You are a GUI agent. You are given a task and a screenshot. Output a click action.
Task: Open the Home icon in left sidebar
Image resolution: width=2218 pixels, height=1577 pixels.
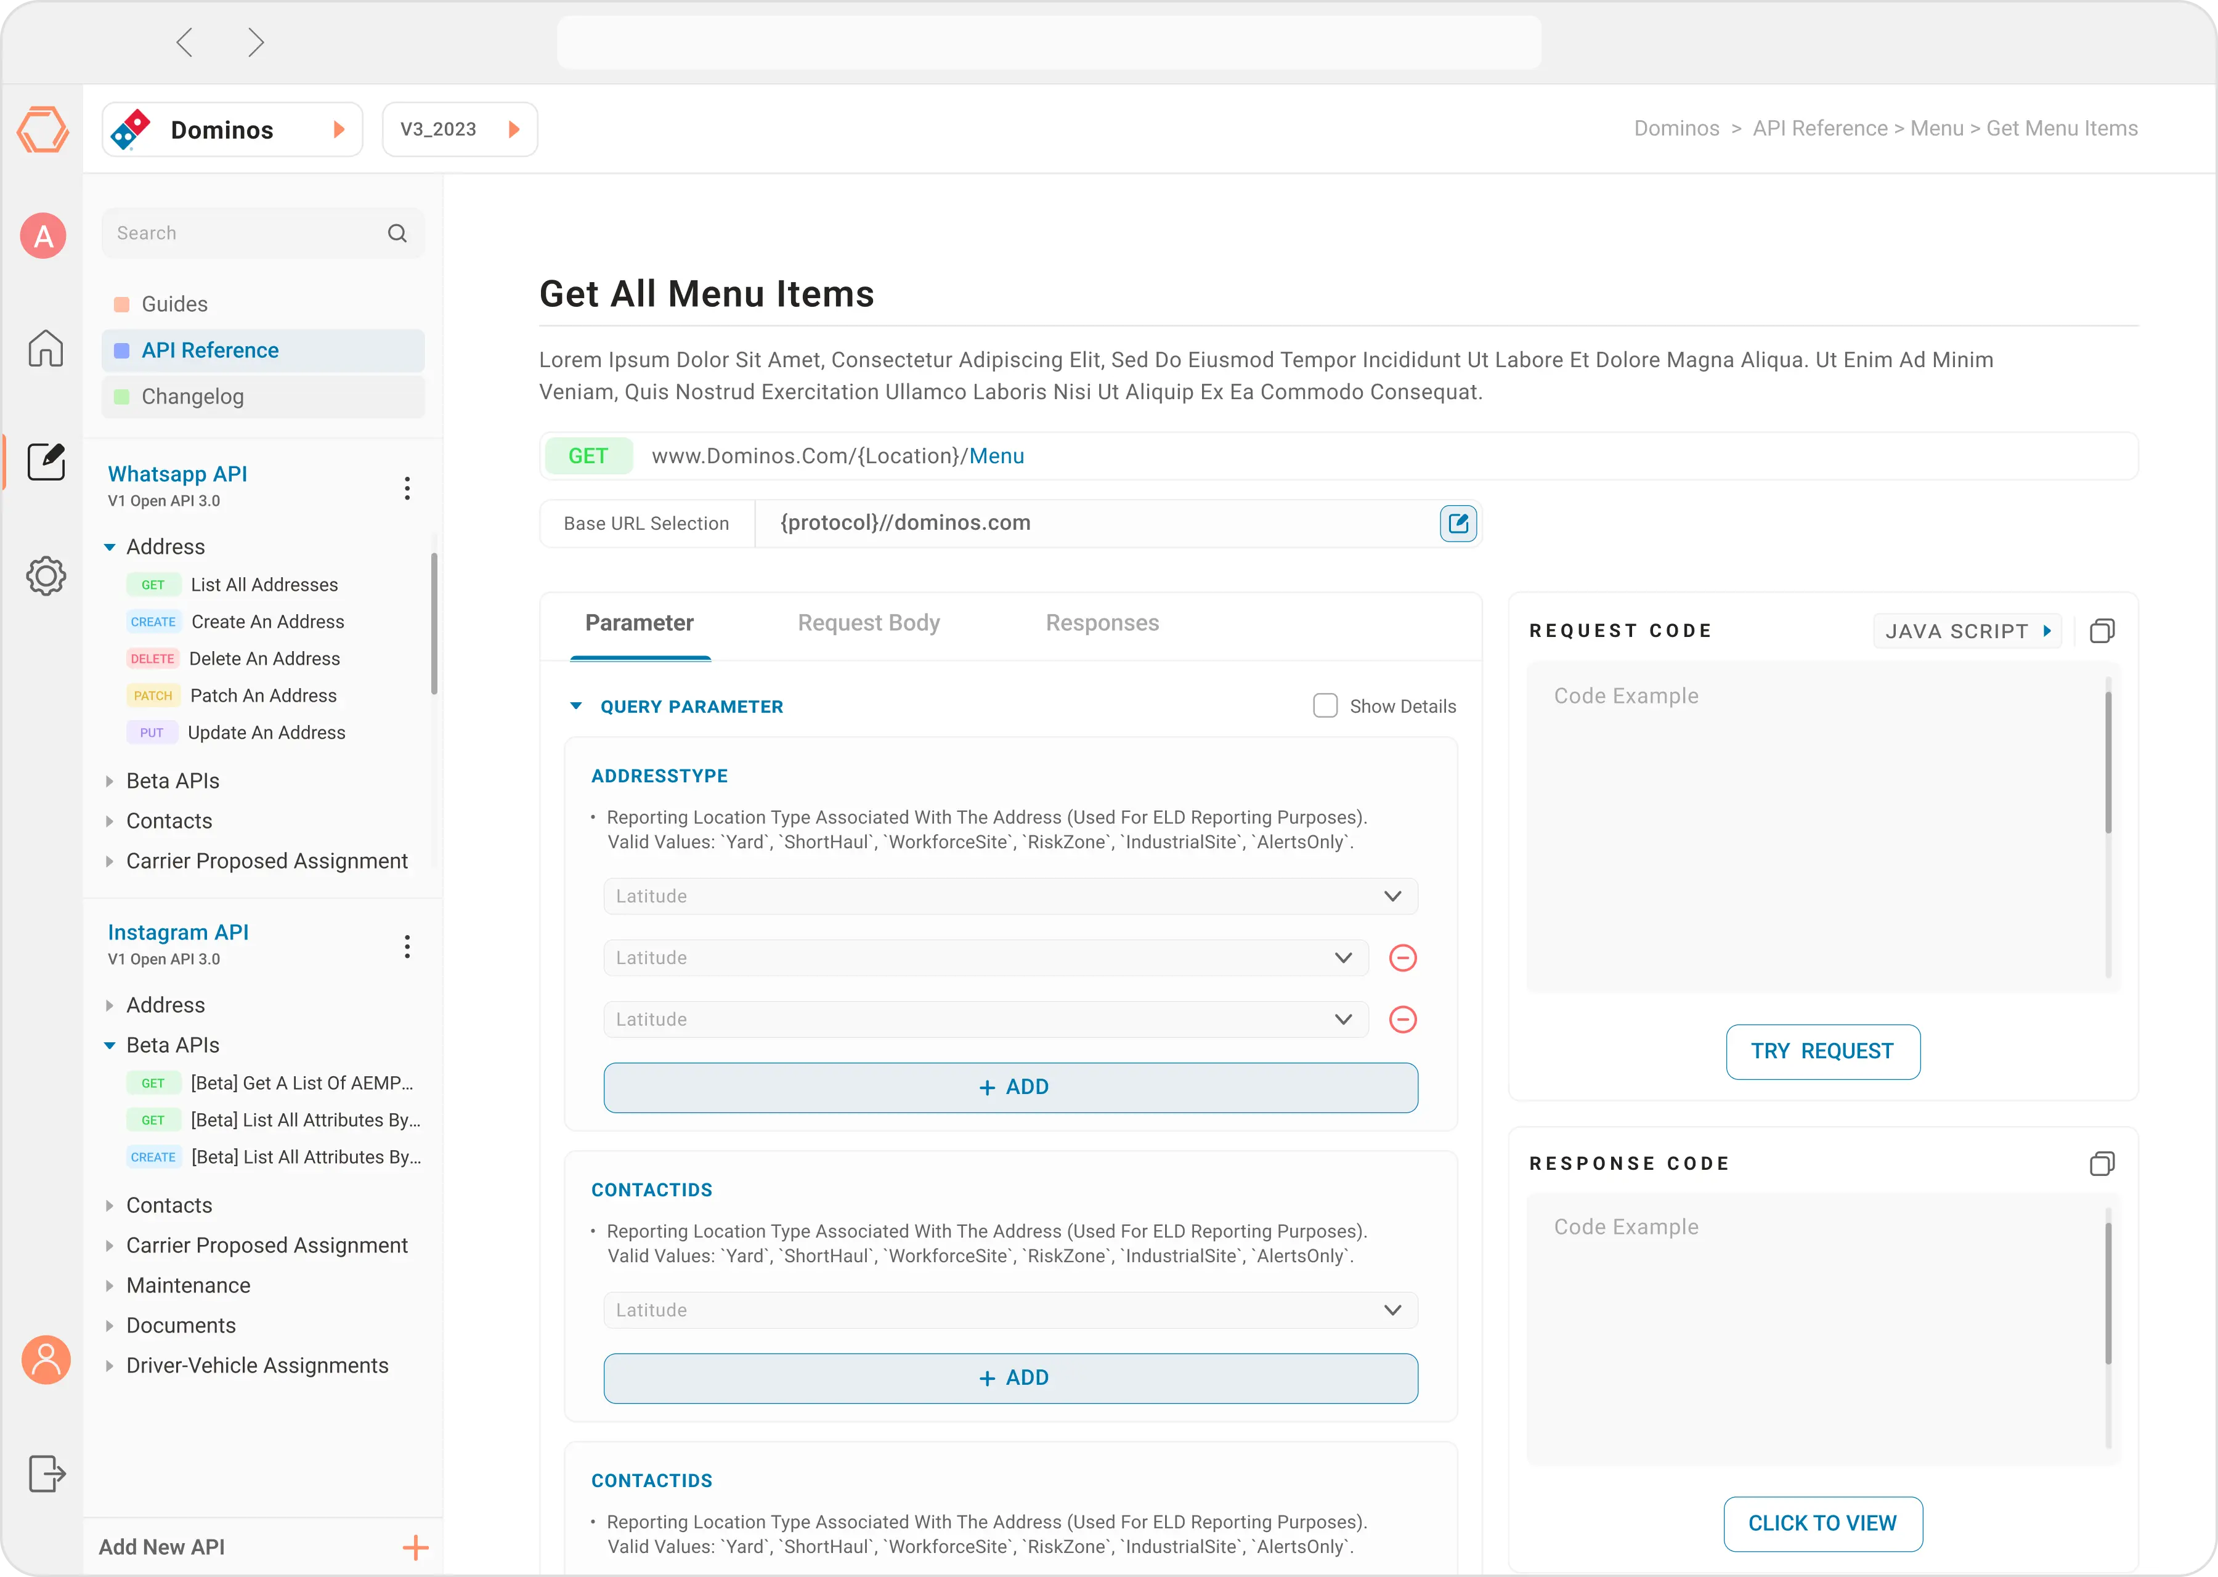[46, 347]
